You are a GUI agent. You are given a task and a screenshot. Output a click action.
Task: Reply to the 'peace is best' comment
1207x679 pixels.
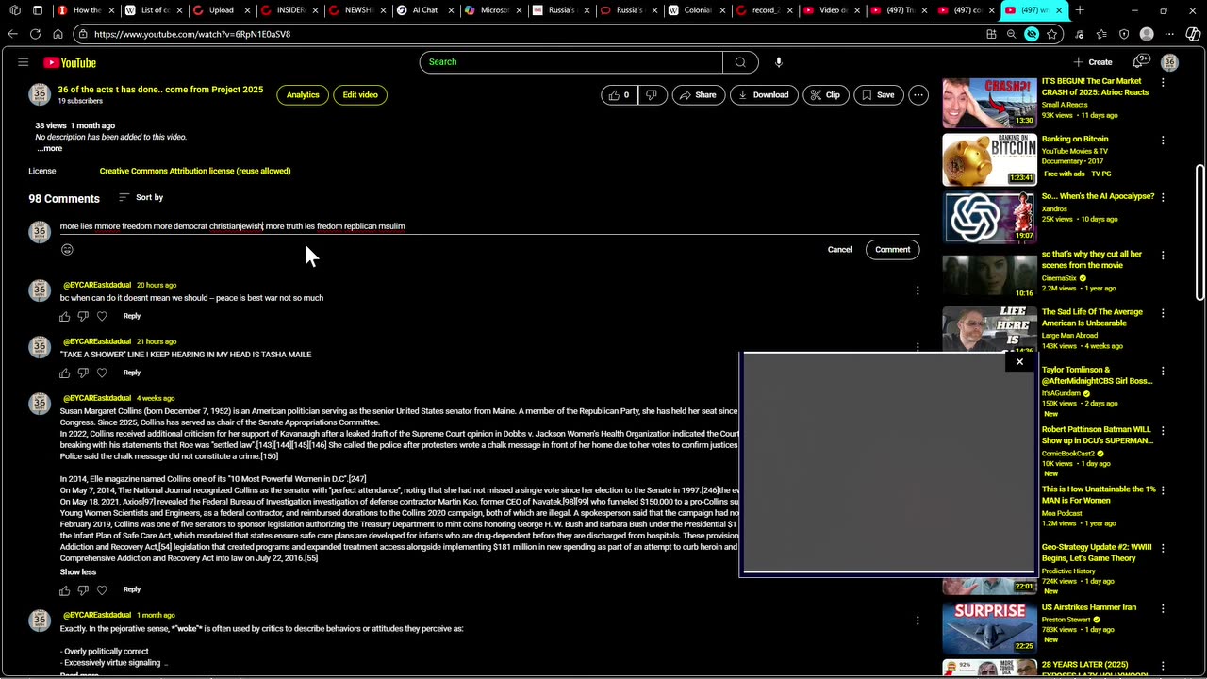click(132, 316)
